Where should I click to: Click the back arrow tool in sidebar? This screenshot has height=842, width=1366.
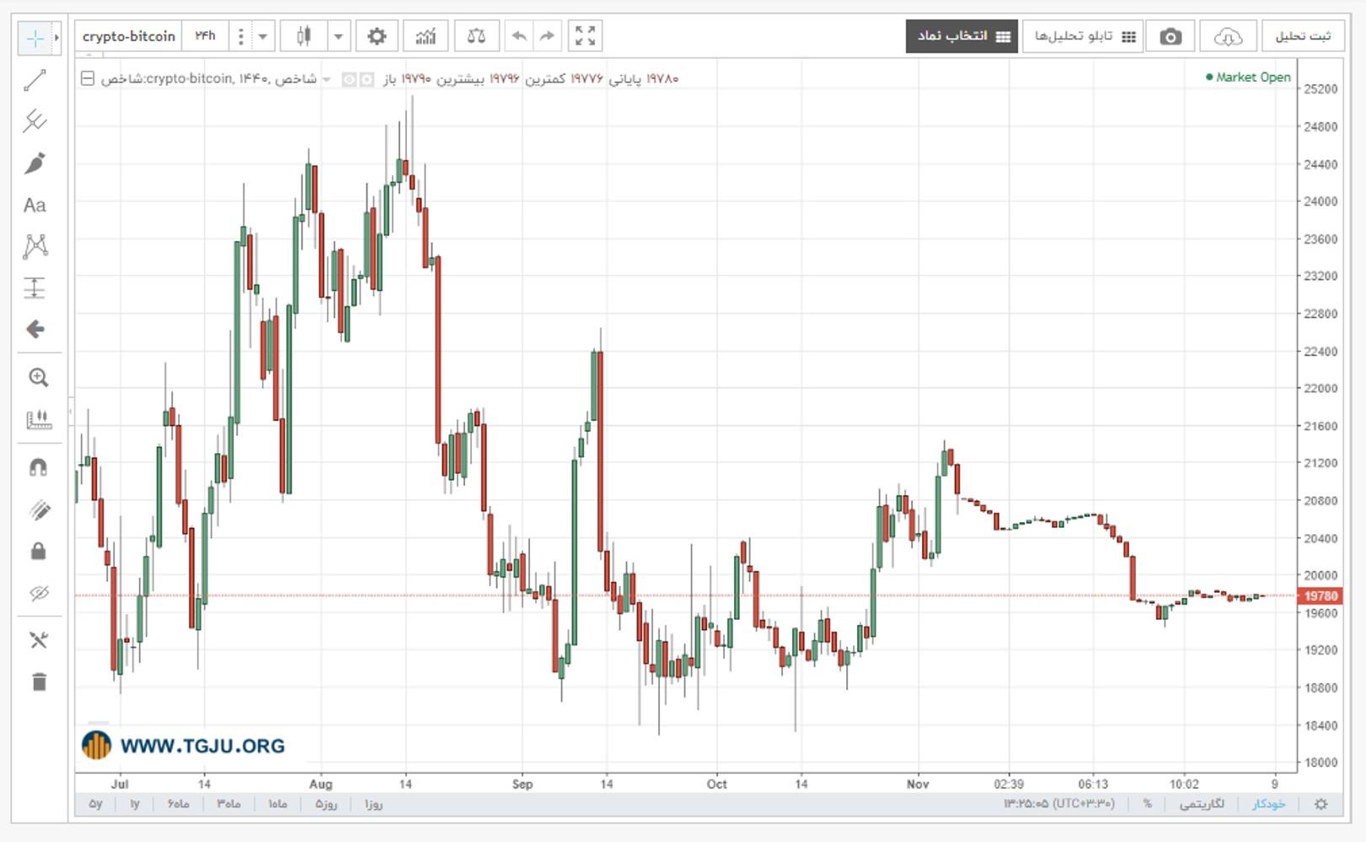pyautogui.click(x=35, y=329)
